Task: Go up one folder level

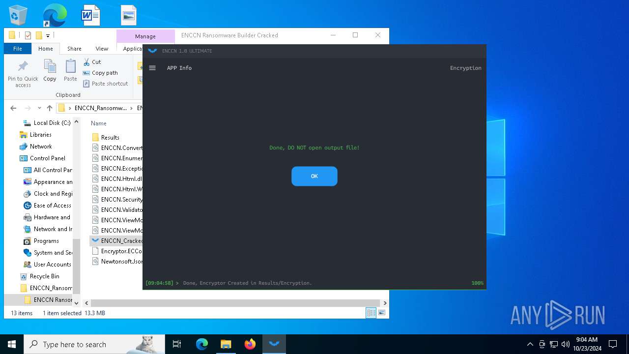Action: pyautogui.click(x=50, y=108)
